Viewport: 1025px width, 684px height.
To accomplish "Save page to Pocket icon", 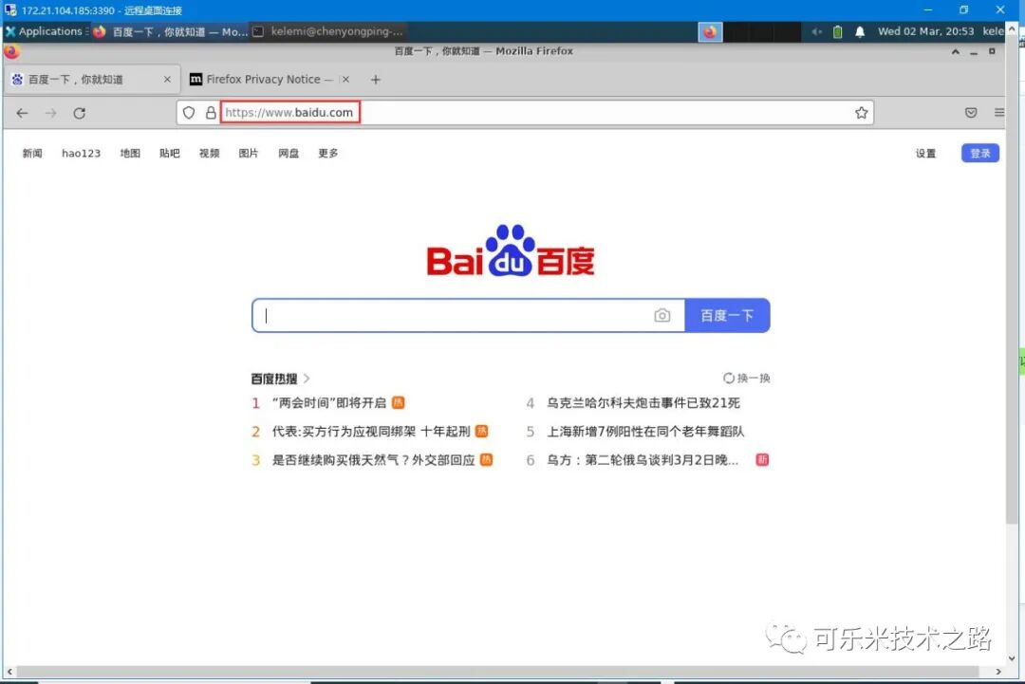I will [x=970, y=112].
